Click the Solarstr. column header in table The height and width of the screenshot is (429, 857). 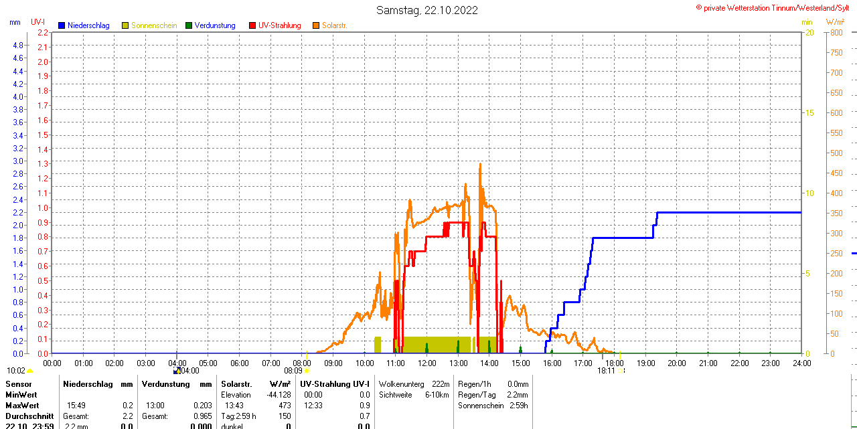pyautogui.click(x=236, y=384)
